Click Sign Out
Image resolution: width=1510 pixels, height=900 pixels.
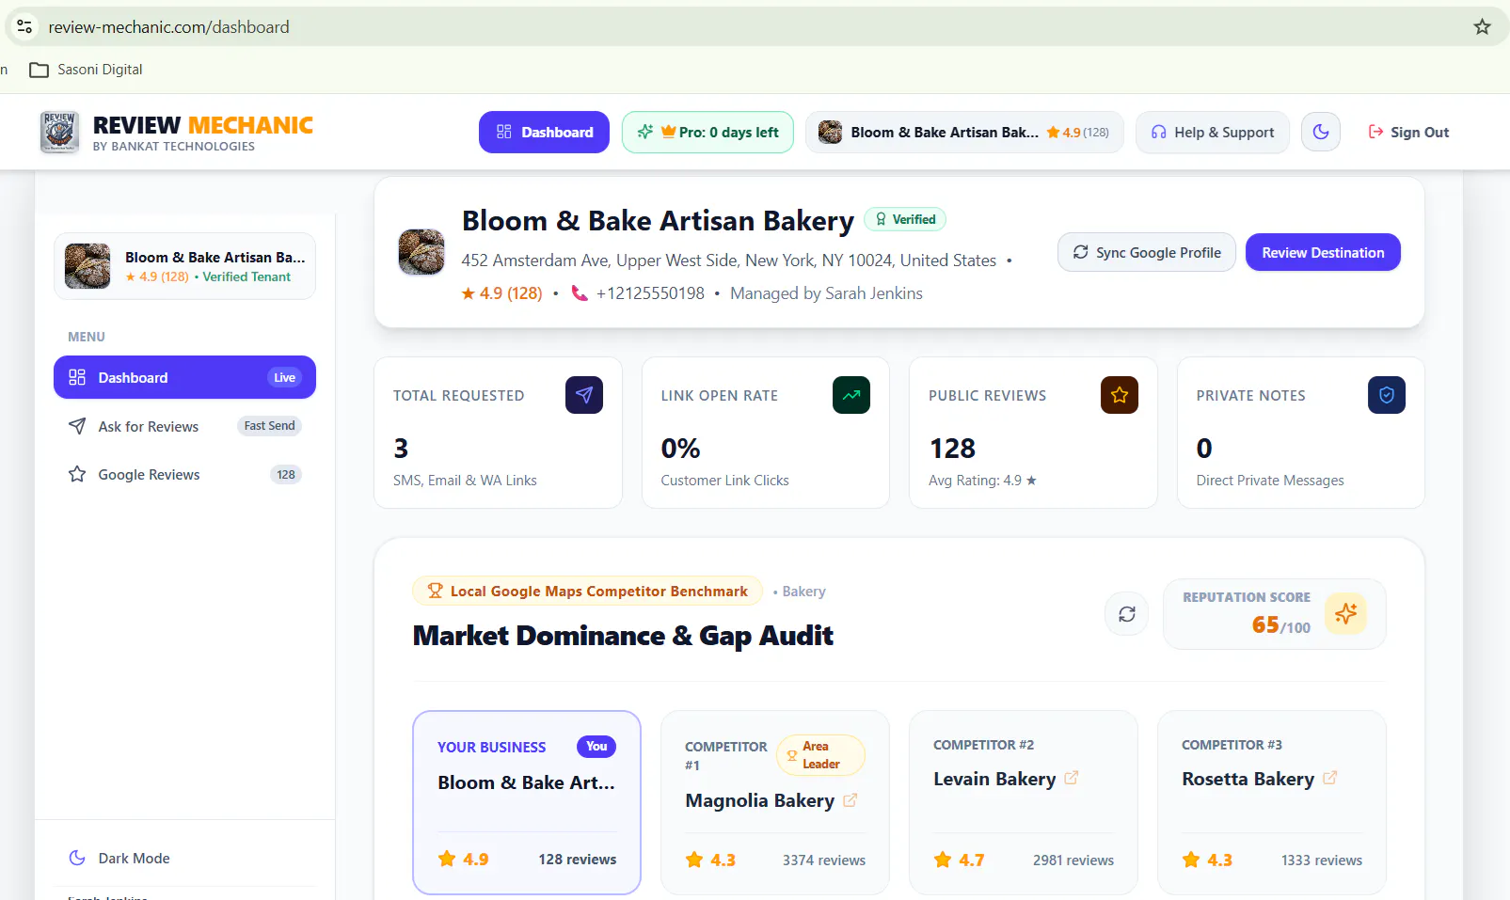point(1408,132)
